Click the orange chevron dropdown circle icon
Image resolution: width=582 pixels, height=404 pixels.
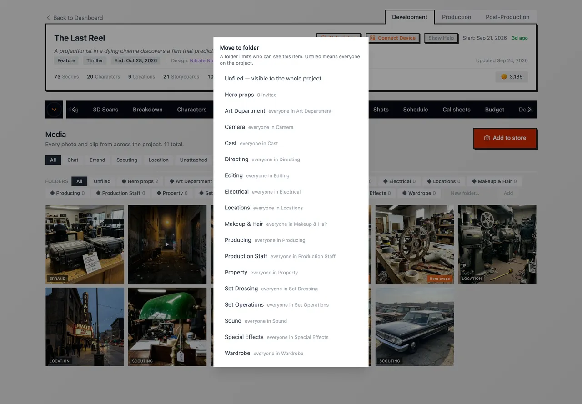[x=54, y=110]
